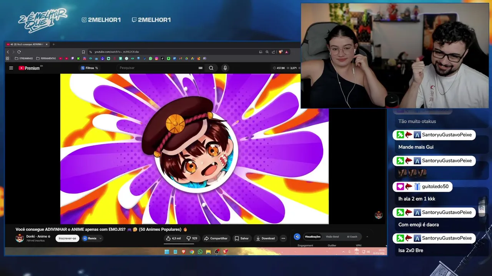Open the three-dot more actions menu
This screenshot has width=492, height=276.
283,238
